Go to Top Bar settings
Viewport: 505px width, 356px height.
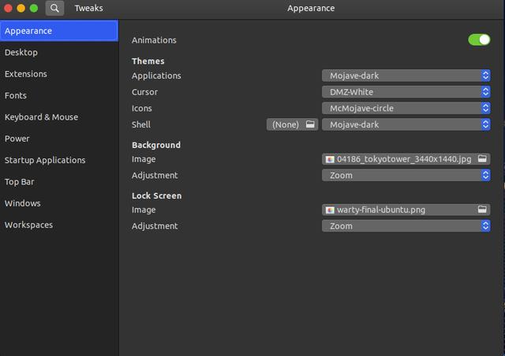point(59,182)
